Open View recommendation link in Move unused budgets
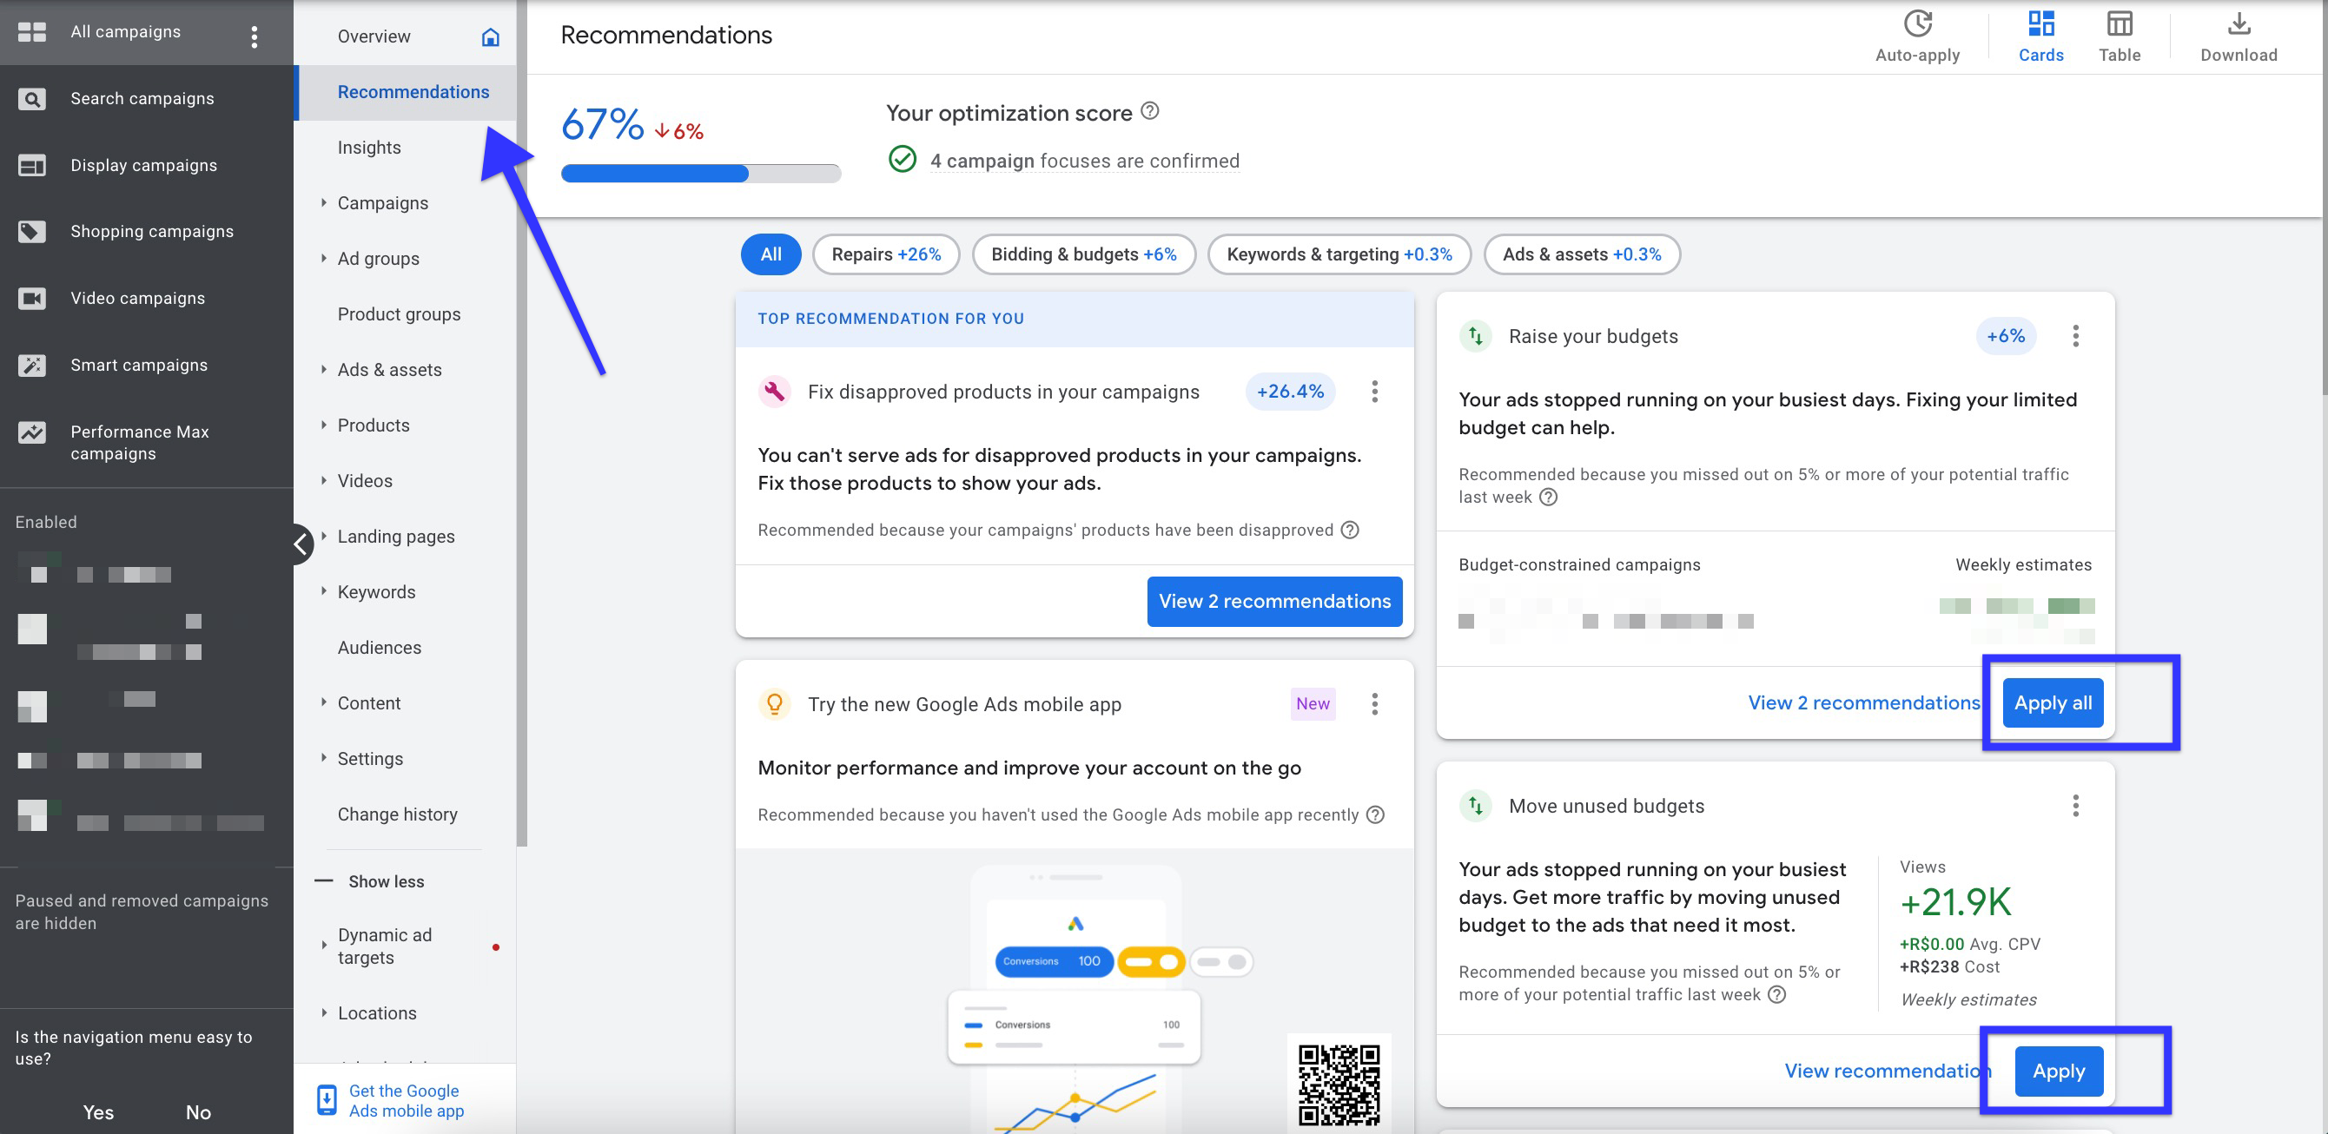The image size is (2328, 1134). coord(1887,1071)
